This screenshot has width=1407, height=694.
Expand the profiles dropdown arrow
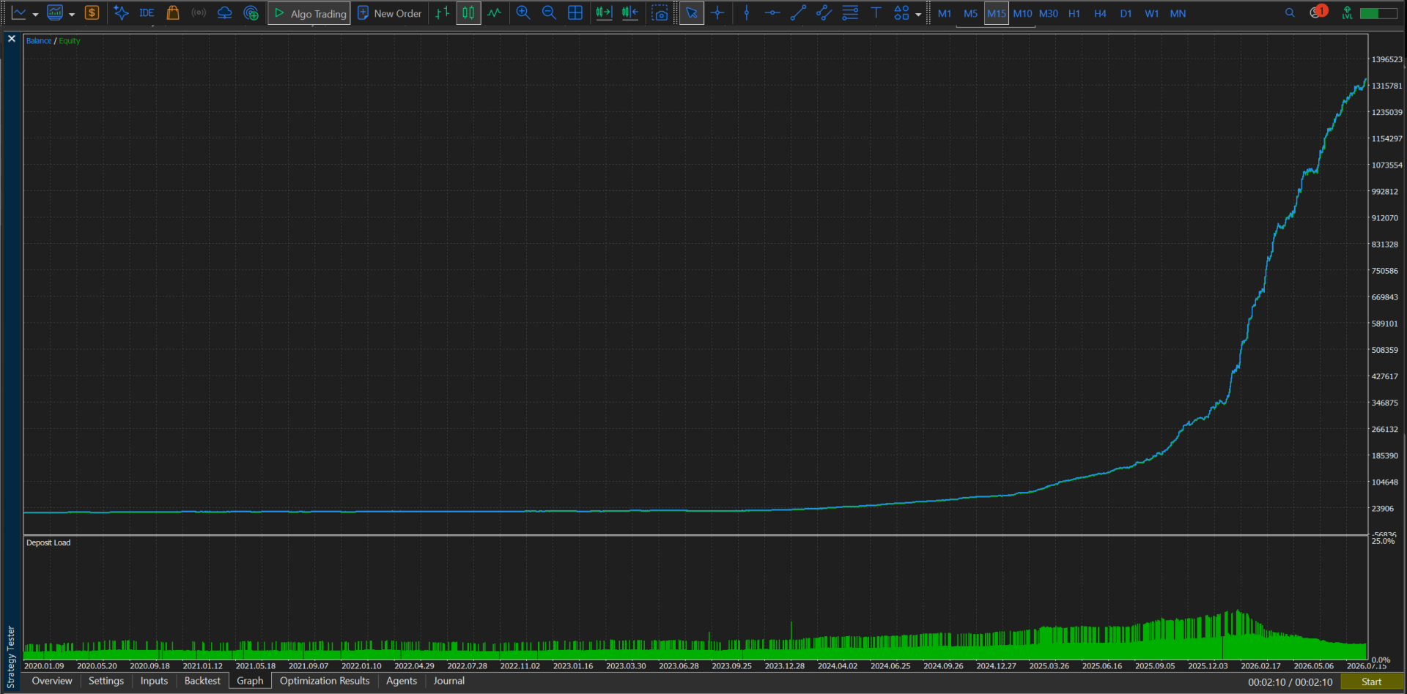pos(72,14)
